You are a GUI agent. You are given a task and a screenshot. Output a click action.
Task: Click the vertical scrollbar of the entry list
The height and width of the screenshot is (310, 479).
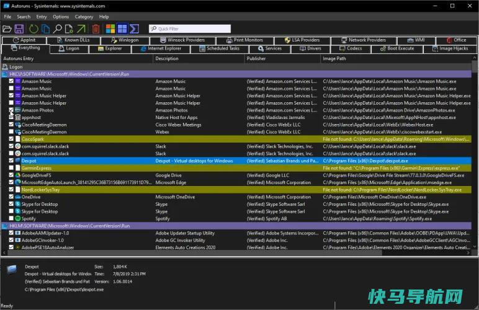(475, 153)
